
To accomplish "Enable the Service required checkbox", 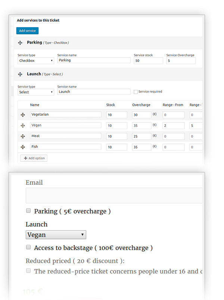I will [x=136, y=92].
